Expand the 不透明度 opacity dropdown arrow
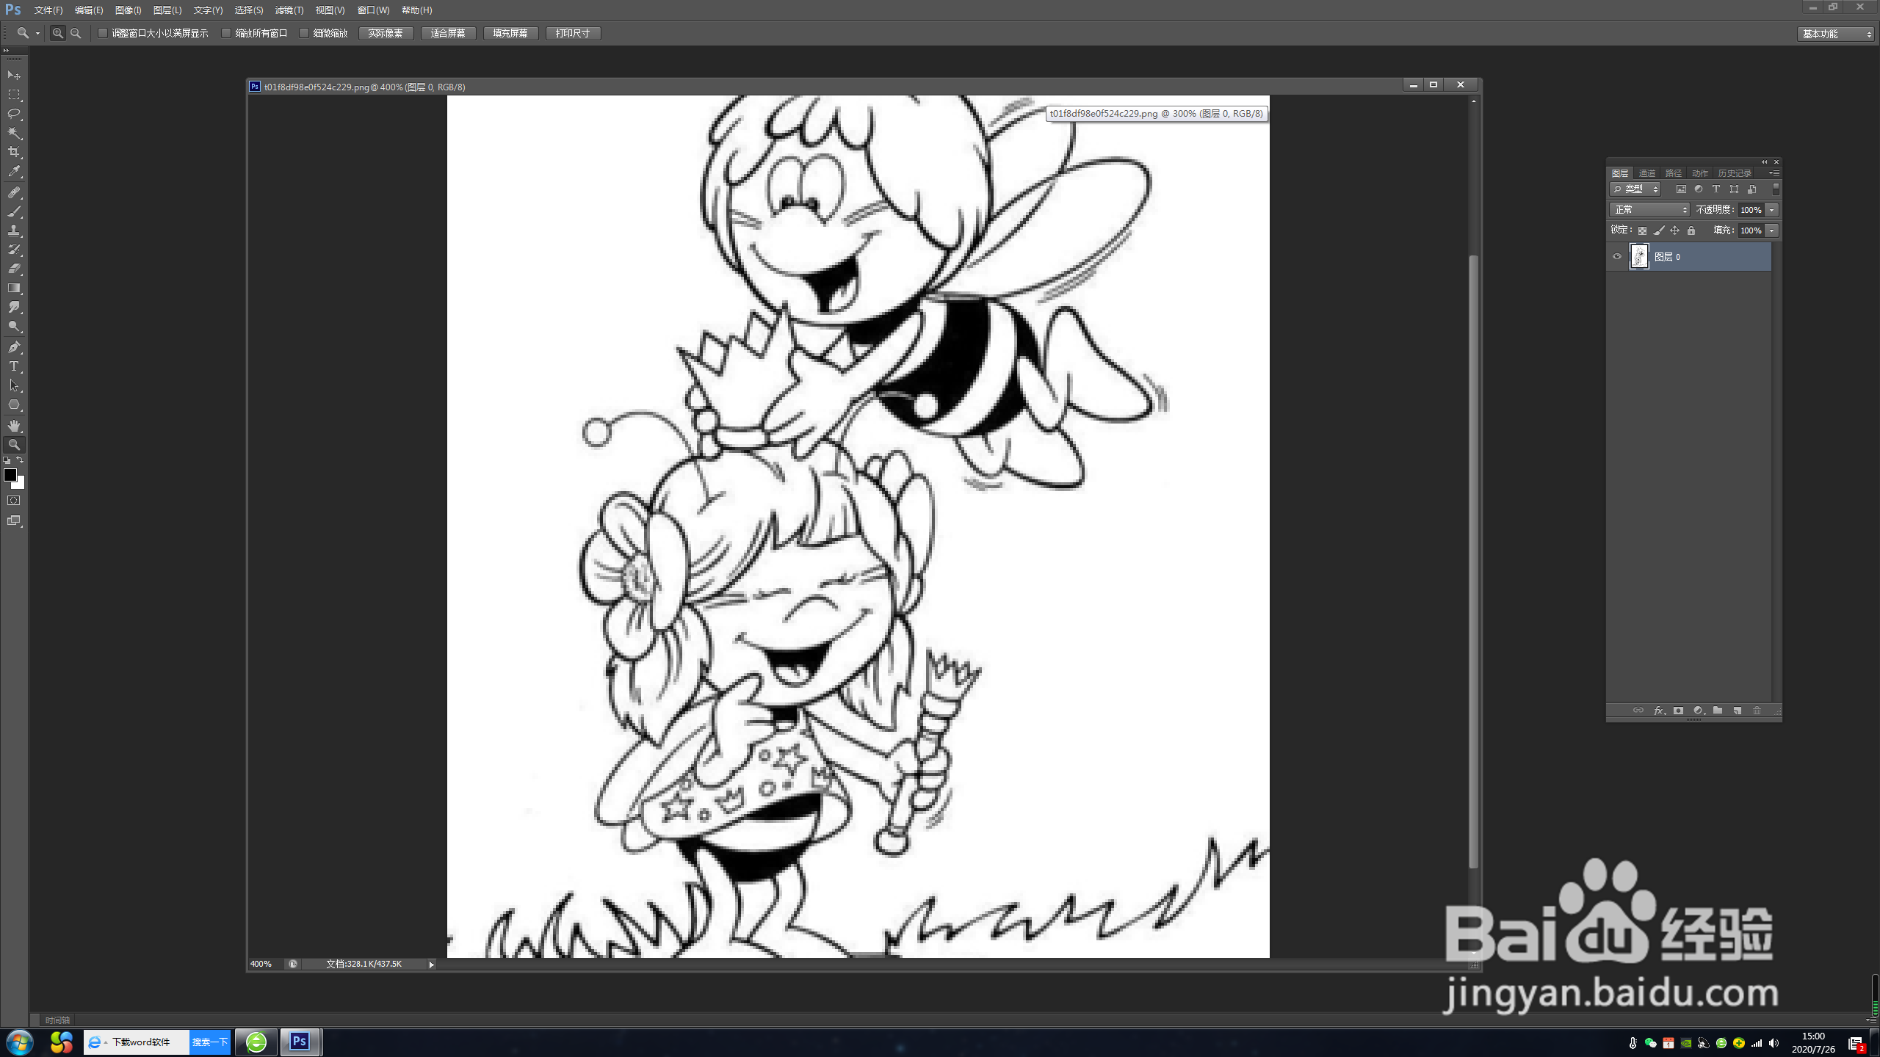The width and height of the screenshot is (1880, 1057). coord(1772,210)
